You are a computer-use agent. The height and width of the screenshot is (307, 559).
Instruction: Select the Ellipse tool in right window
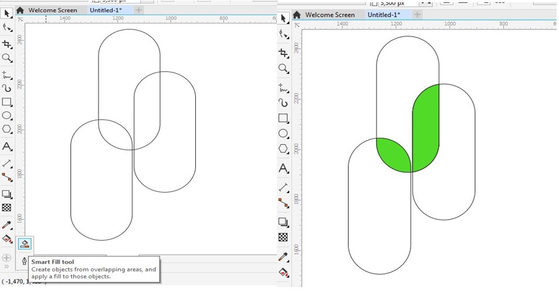(x=284, y=134)
